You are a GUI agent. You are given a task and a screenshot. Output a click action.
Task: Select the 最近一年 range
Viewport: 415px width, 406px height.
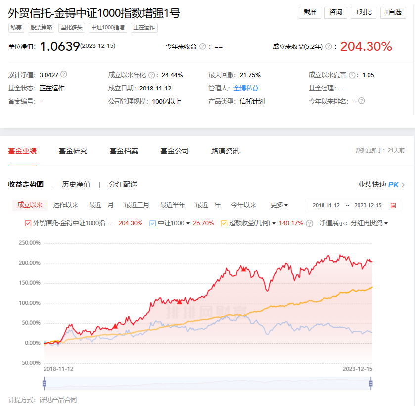(x=208, y=205)
